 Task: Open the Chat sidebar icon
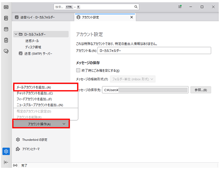[6, 51]
